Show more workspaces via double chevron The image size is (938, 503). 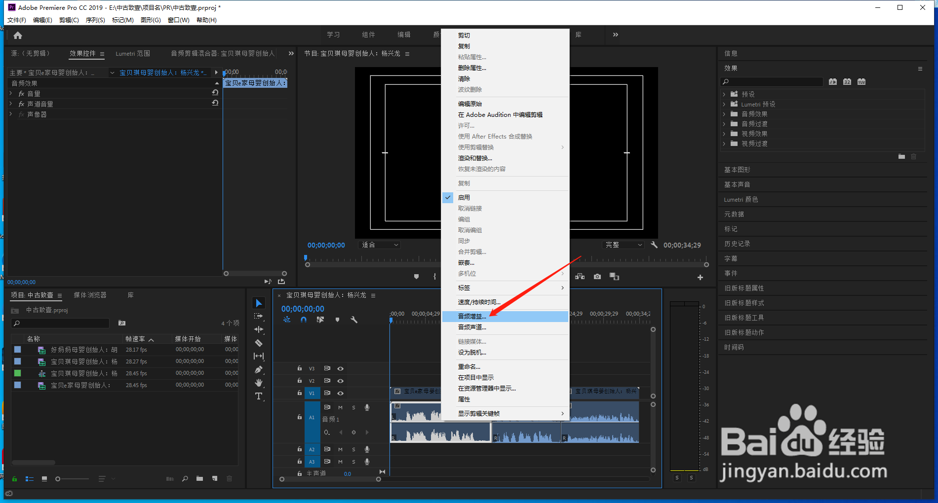[x=616, y=35]
